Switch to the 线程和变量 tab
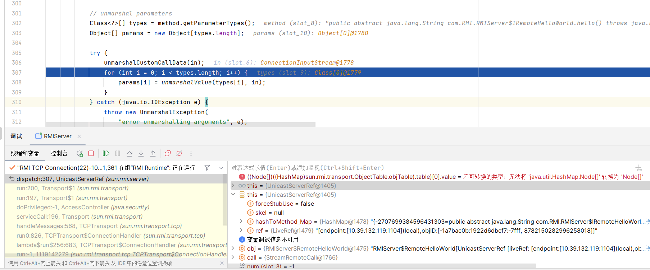Image resolution: width=650 pixels, height=270 pixels. pos(25,153)
